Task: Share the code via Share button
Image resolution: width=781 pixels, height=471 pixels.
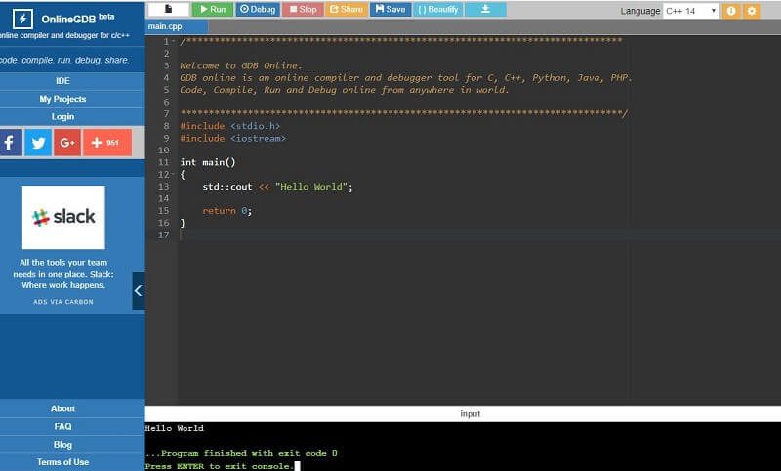Action: pos(347,9)
